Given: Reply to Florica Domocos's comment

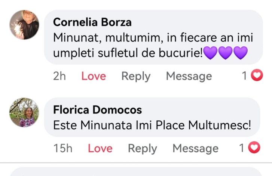Looking at the screenshot, I should (x=142, y=148).
